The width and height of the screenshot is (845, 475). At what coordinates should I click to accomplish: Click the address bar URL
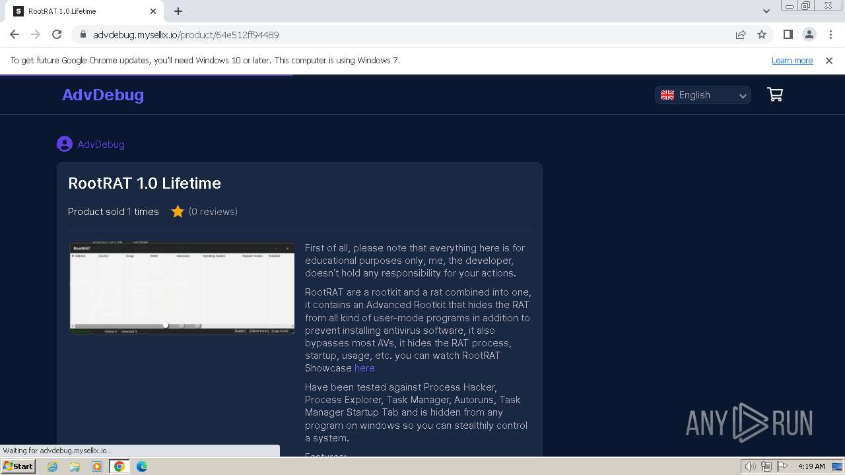coord(186,35)
